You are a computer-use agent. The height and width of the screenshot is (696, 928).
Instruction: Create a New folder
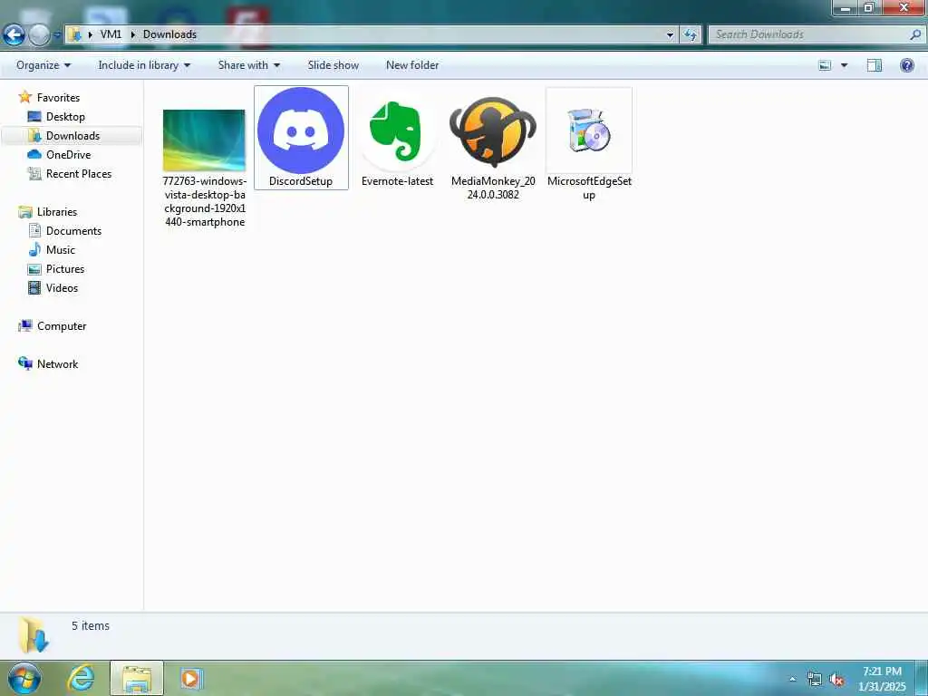tap(412, 65)
